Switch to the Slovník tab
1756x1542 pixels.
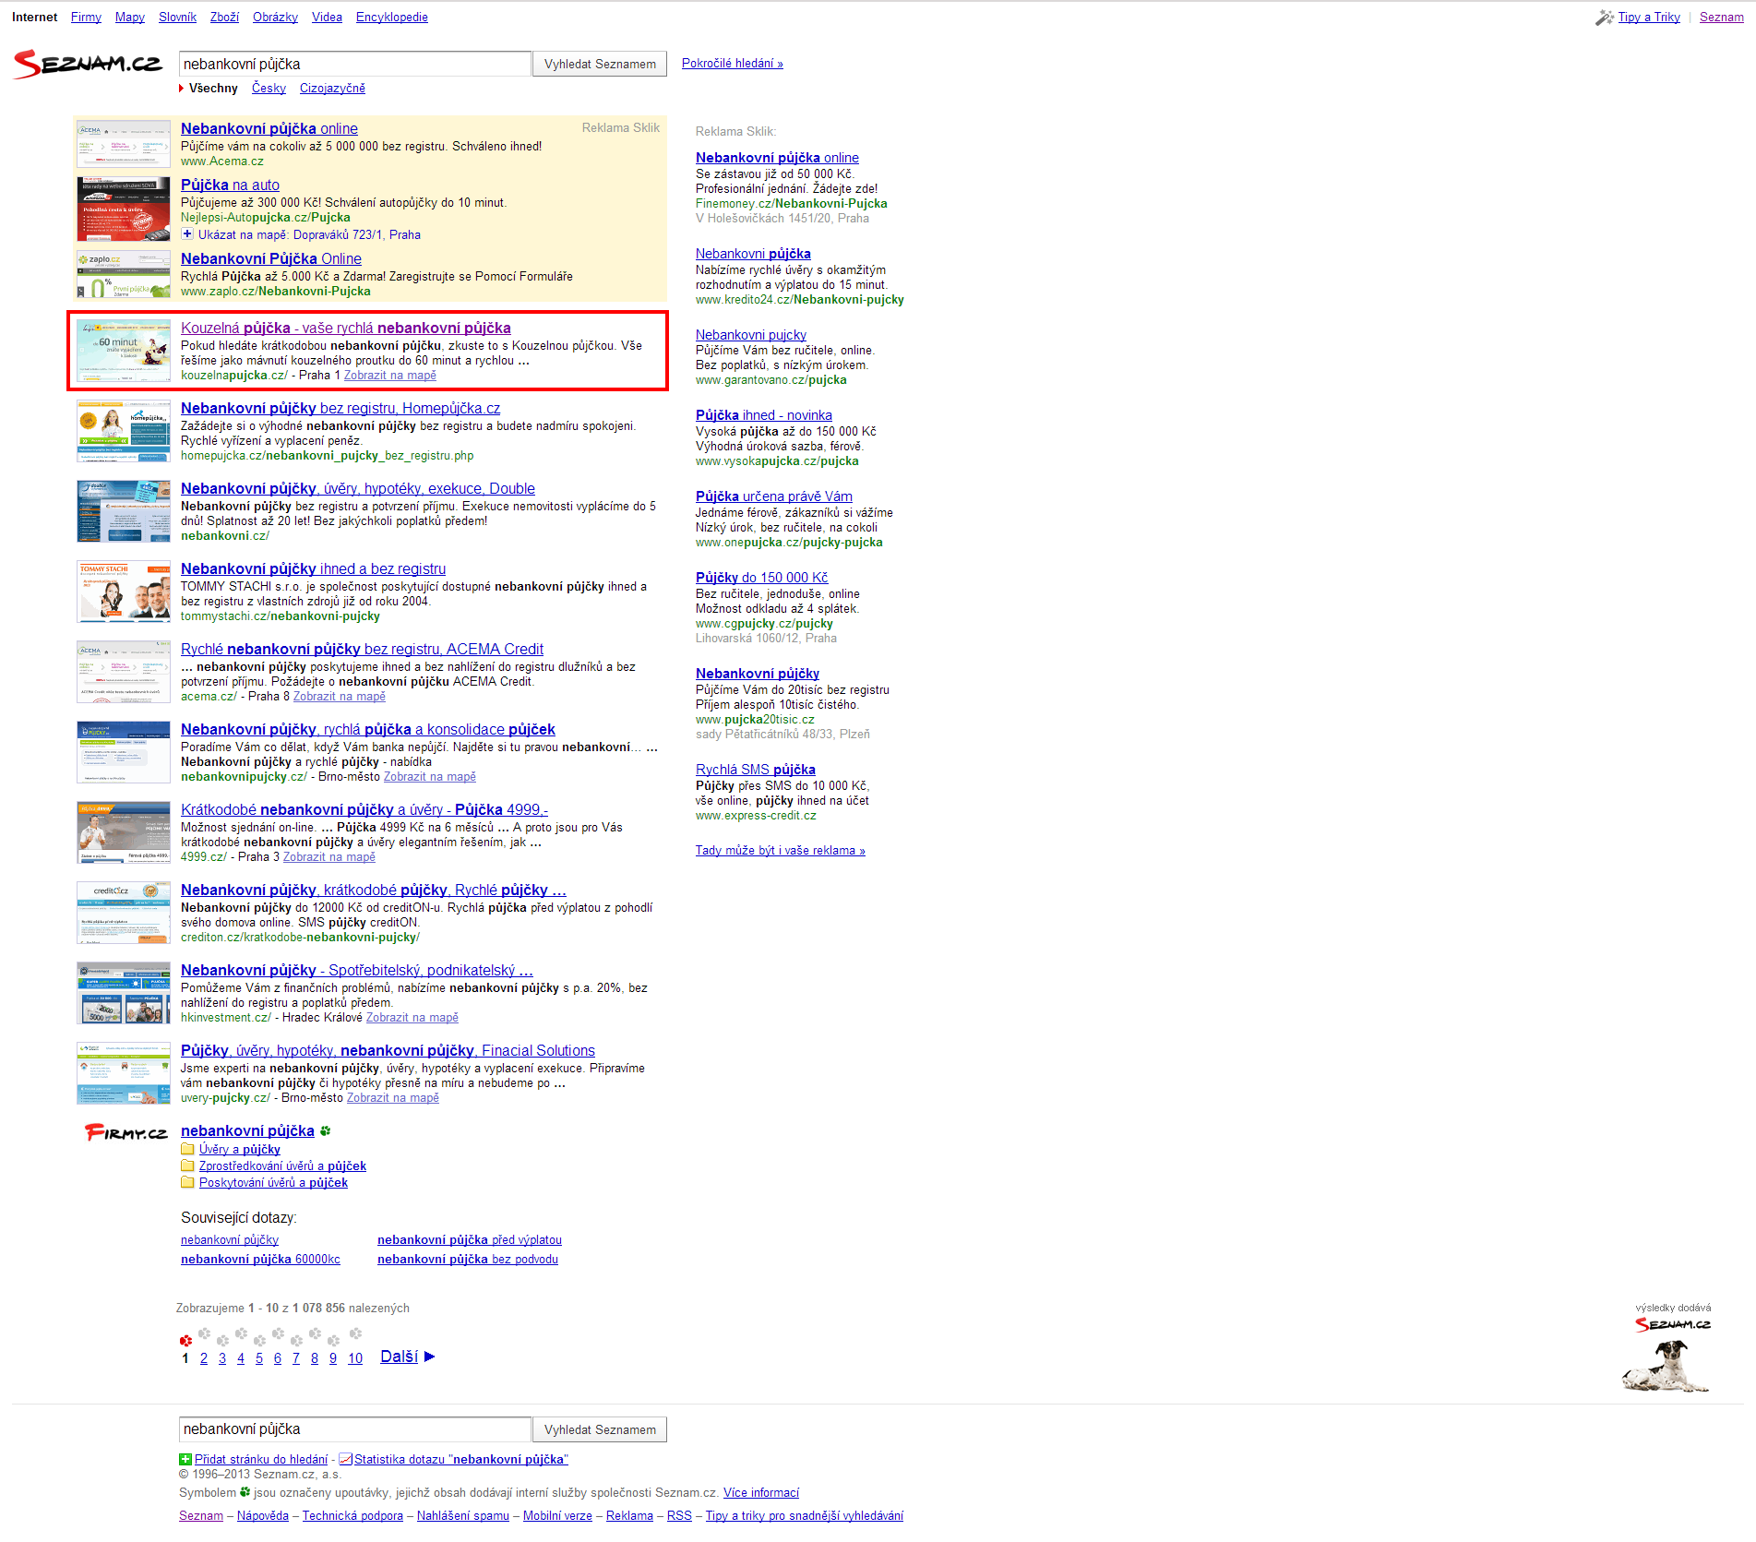(x=177, y=18)
